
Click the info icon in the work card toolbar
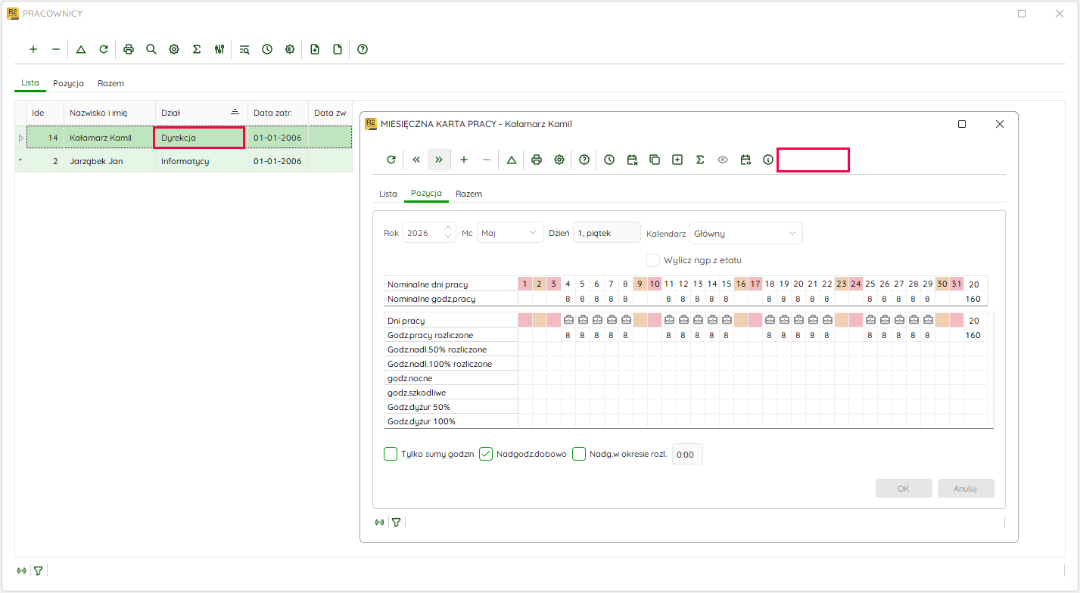(x=768, y=160)
